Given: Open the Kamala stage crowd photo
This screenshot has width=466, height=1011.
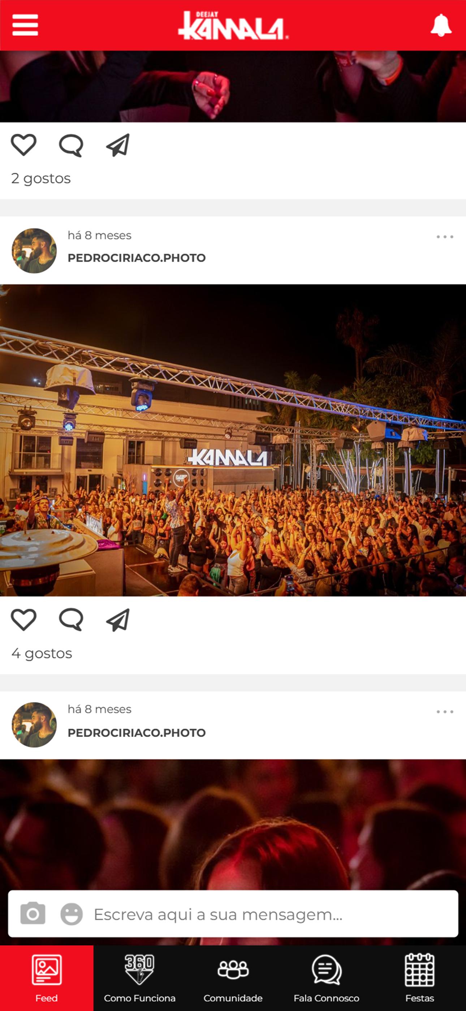Looking at the screenshot, I should click(x=233, y=440).
